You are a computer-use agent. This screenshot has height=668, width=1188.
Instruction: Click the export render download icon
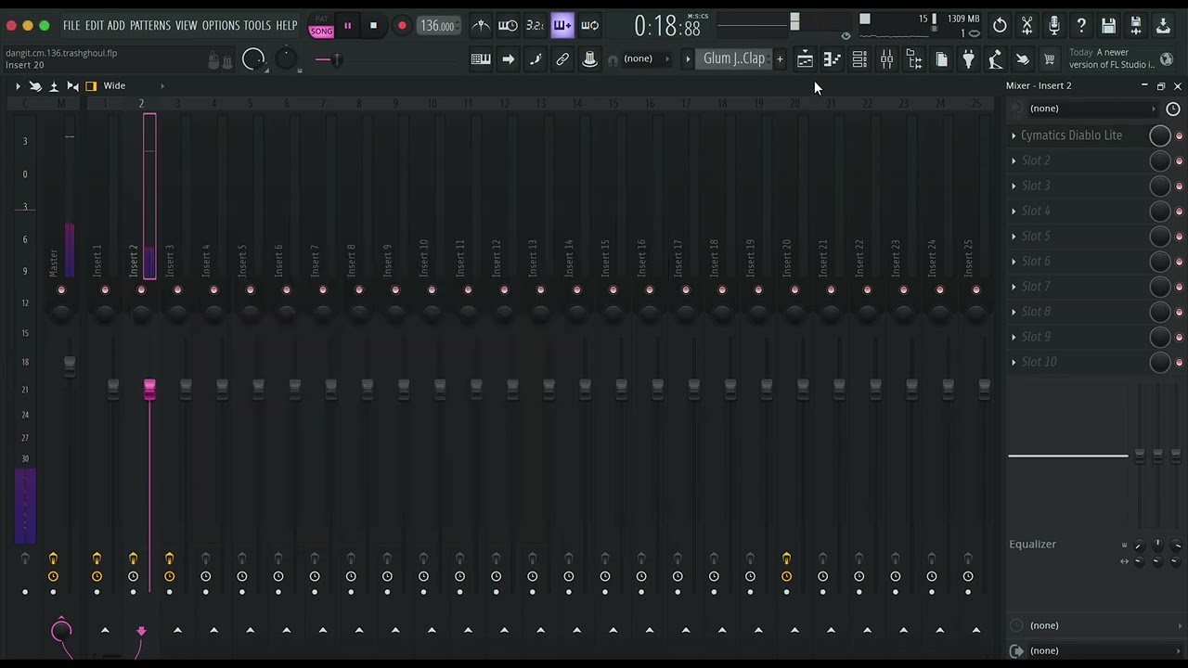(1163, 26)
